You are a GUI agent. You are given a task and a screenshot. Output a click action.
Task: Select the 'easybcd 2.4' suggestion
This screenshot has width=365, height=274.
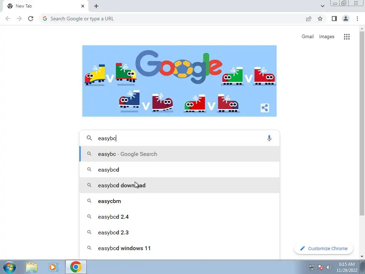click(x=179, y=217)
